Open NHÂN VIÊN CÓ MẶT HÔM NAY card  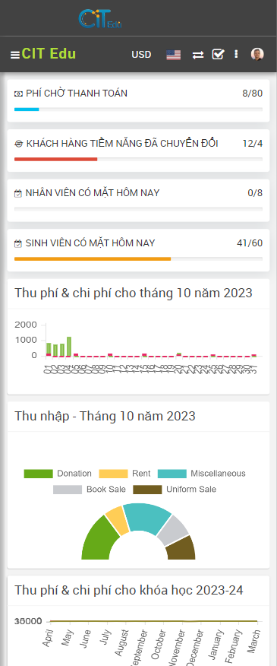pyautogui.click(x=138, y=200)
